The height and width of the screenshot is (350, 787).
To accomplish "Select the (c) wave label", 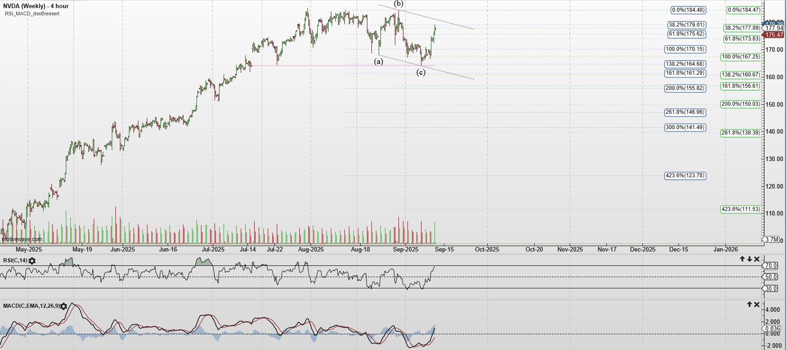I will (x=421, y=72).
